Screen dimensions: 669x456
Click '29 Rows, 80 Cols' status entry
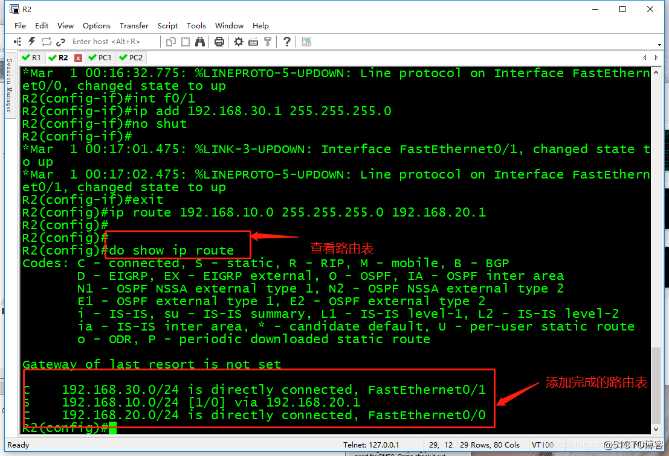pos(490,445)
